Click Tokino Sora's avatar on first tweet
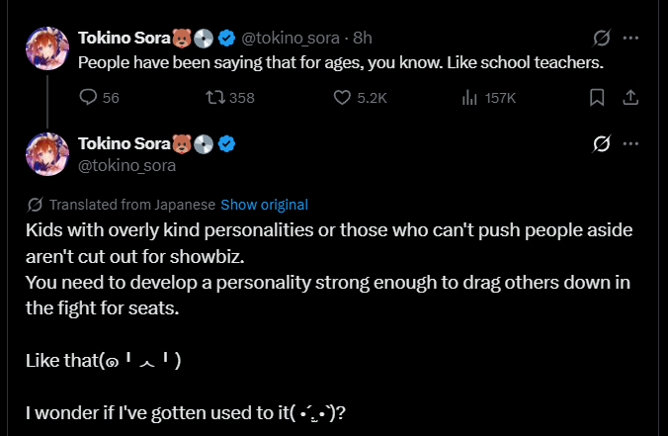The width and height of the screenshot is (668, 436). click(46, 49)
